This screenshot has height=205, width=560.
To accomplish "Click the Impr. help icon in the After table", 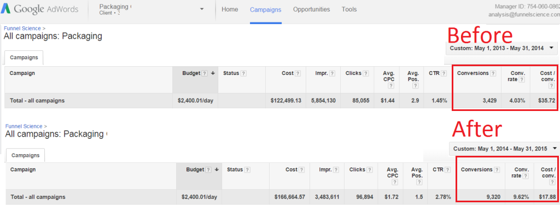I will point(336,169).
